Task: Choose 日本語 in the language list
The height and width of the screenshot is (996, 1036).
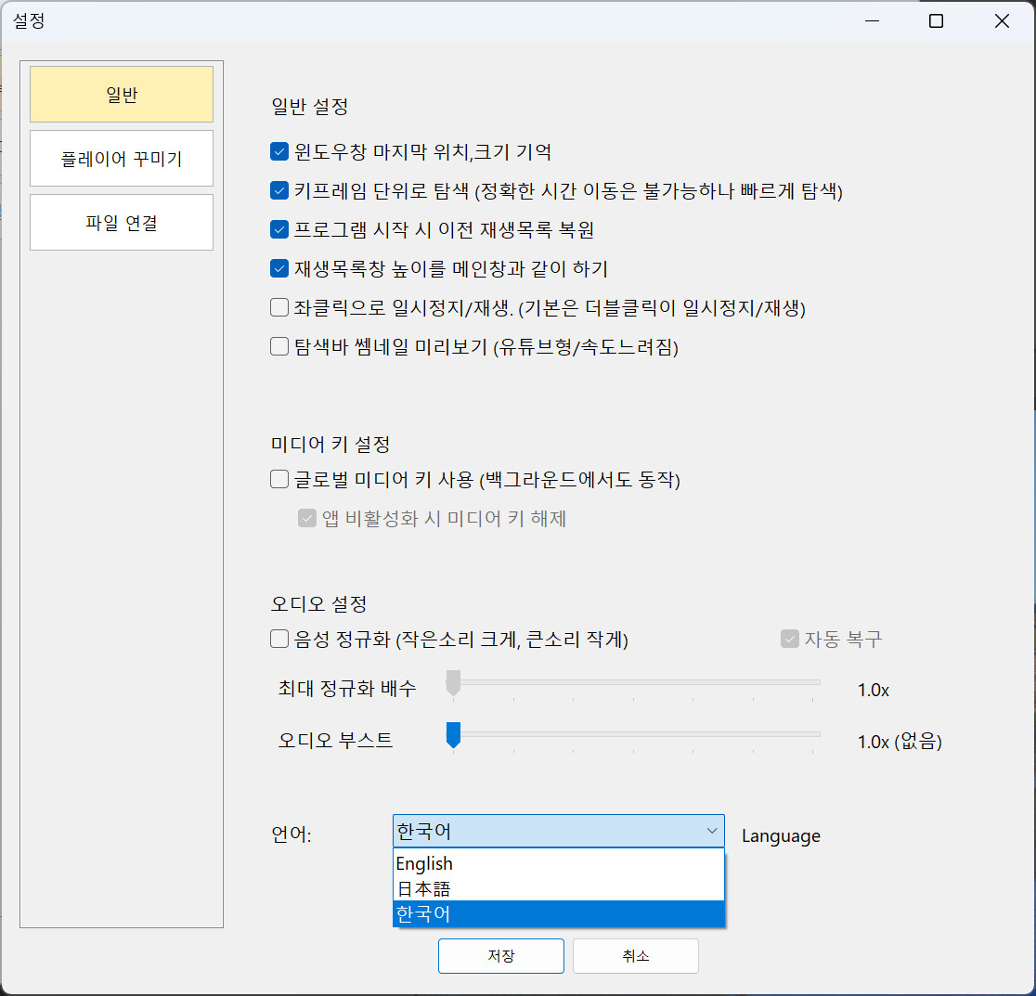Action: (x=558, y=888)
